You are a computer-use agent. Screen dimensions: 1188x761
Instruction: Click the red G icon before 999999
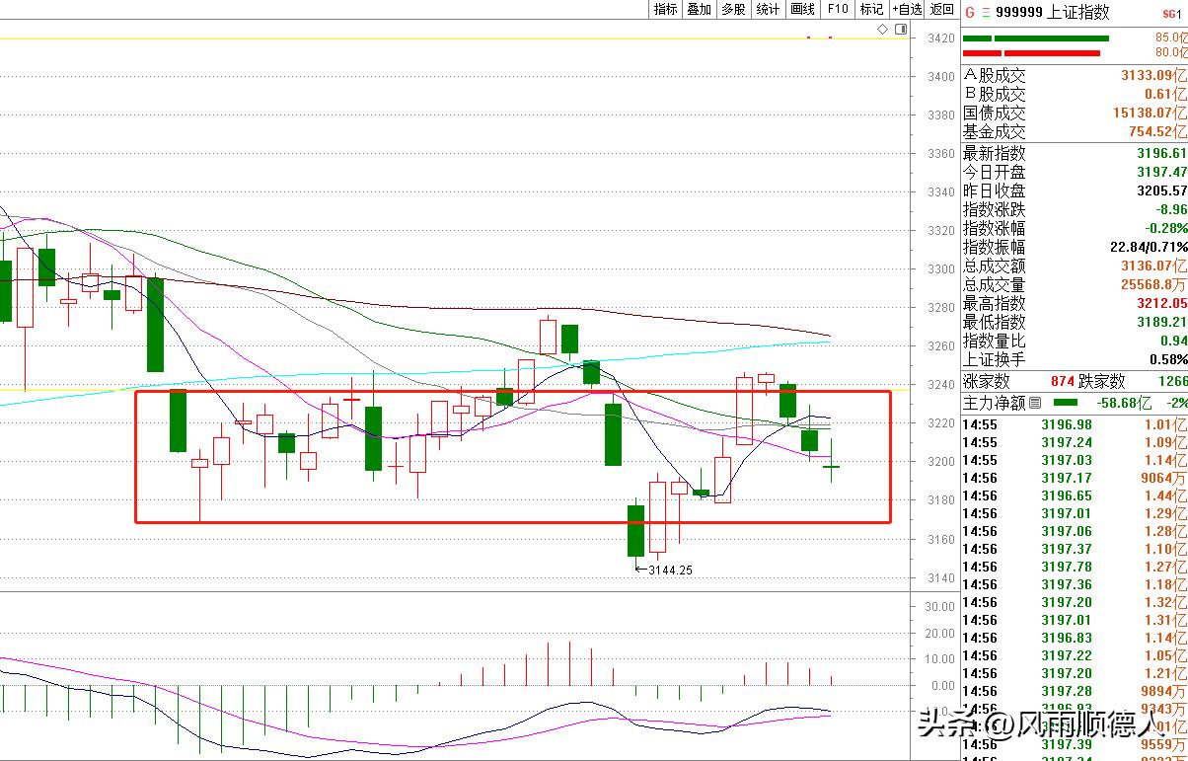point(969,13)
